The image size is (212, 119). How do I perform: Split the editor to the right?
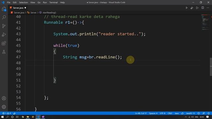point(203,8)
